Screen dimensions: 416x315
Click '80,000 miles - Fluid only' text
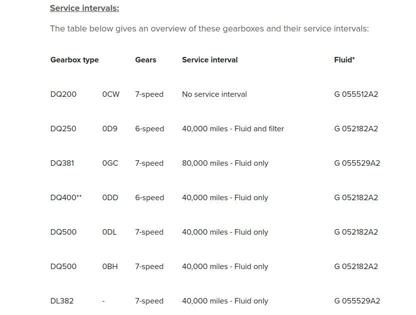tap(225, 163)
